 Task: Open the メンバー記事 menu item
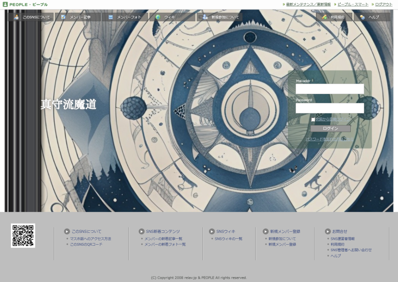(80, 17)
